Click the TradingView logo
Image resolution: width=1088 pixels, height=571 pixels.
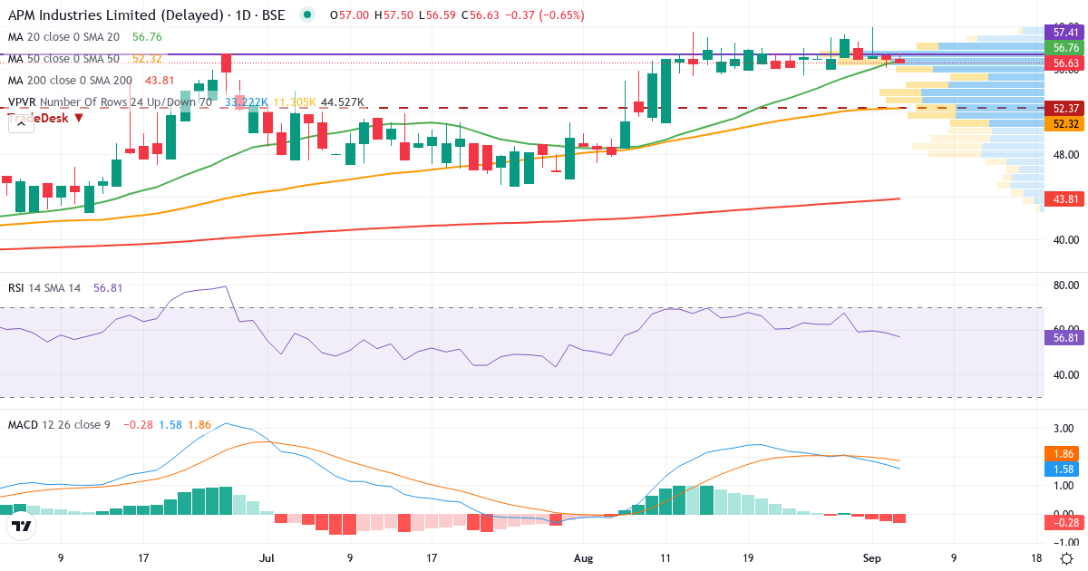pyautogui.click(x=22, y=525)
